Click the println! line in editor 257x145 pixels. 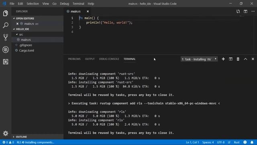[109, 23]
